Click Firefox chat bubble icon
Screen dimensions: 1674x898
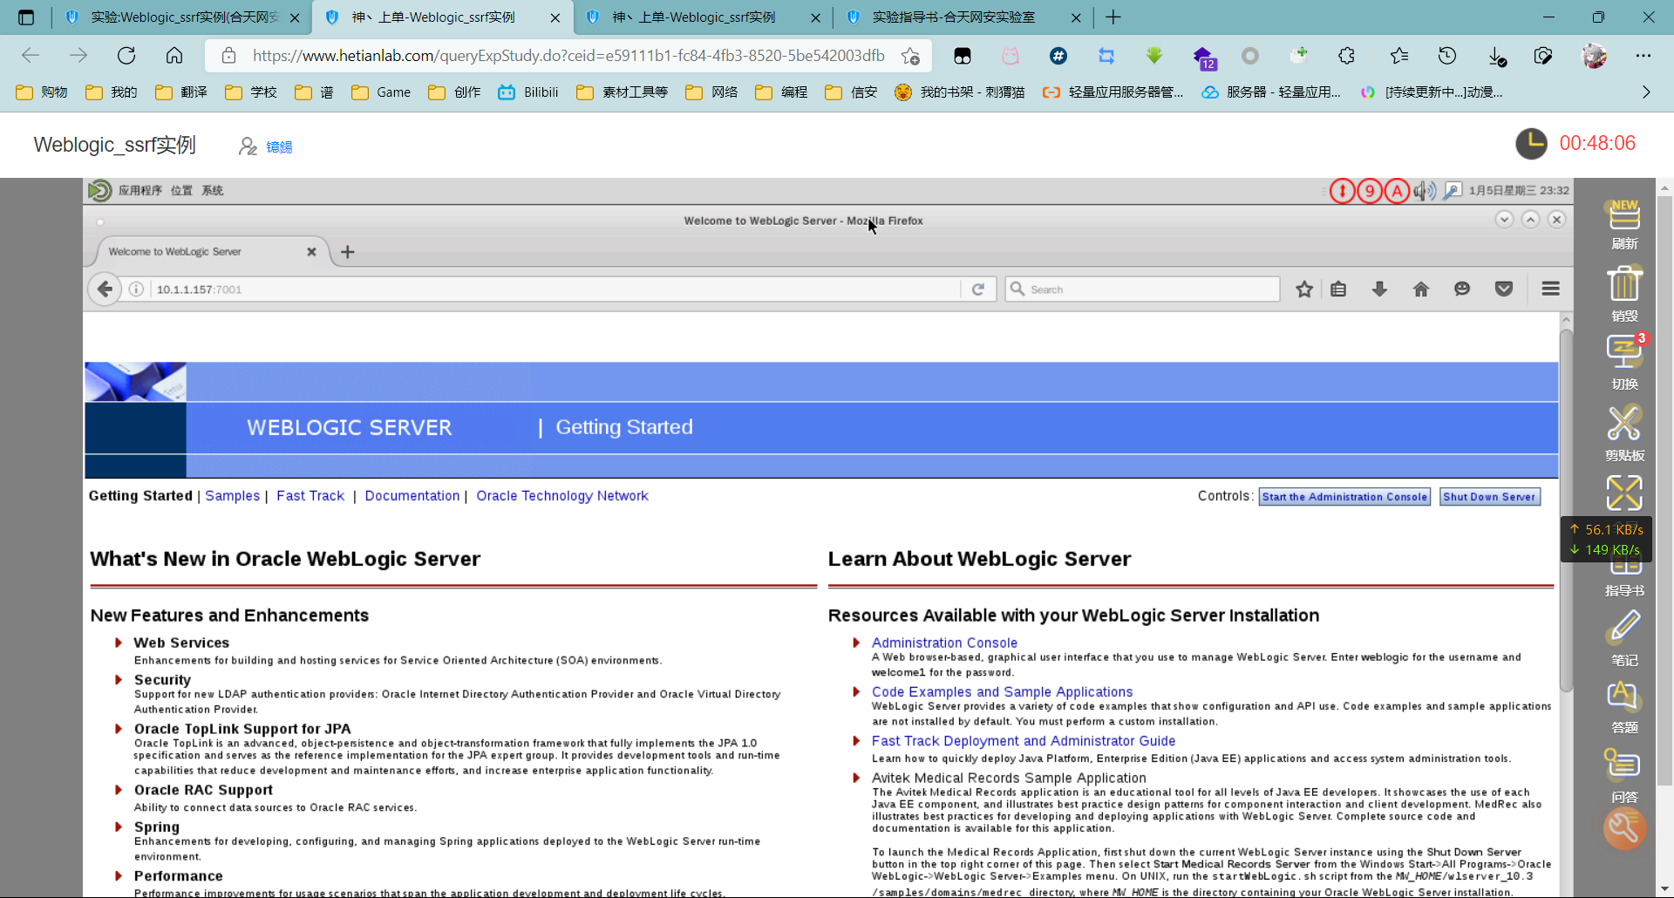(x=1462, y=289)
